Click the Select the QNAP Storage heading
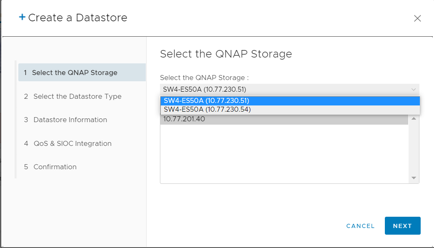Viewport: 434px width, 248px height. (226, 54)
